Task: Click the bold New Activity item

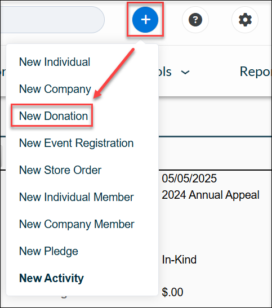Action: (51, 278)
